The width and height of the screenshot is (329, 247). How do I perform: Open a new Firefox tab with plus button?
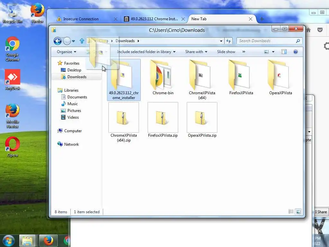click(x=262, y=19)
